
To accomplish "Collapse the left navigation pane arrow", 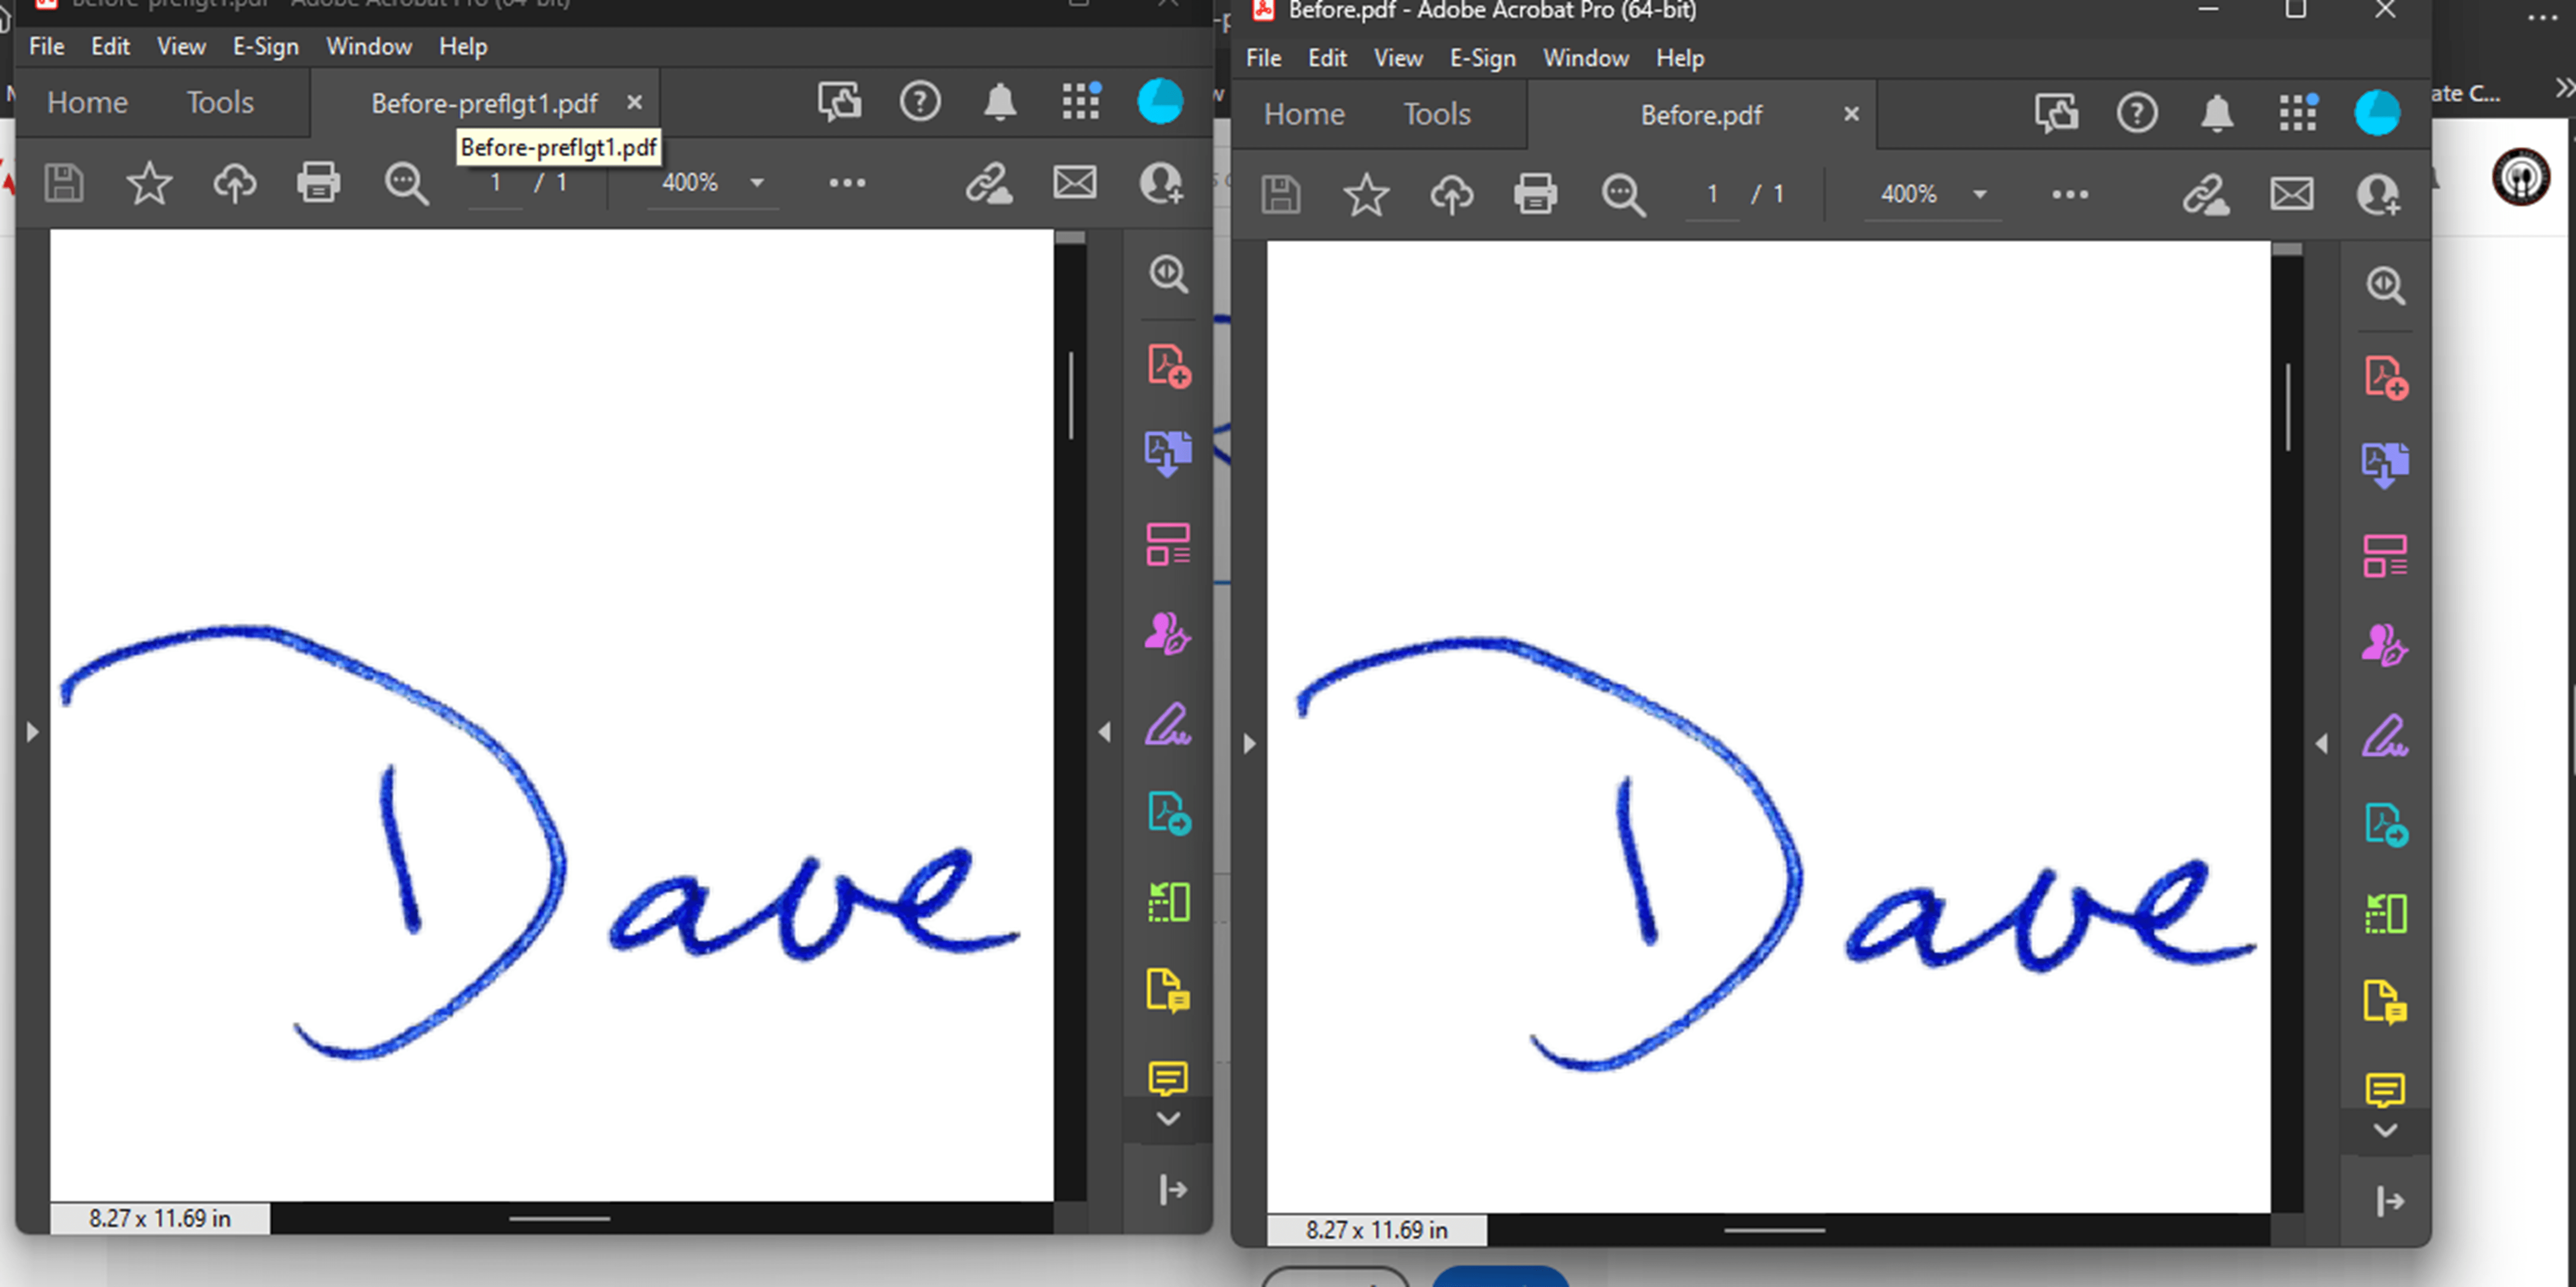I will point(1251,743).
